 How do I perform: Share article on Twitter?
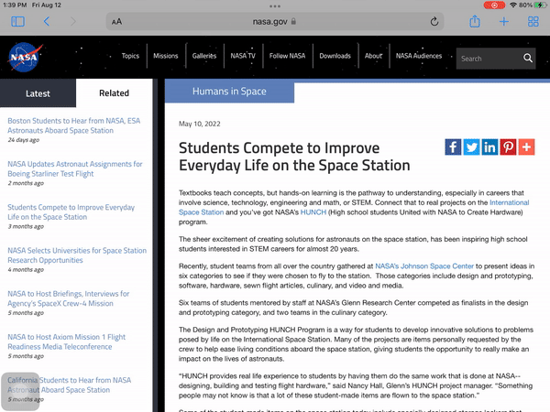click(x=471, y=147)
